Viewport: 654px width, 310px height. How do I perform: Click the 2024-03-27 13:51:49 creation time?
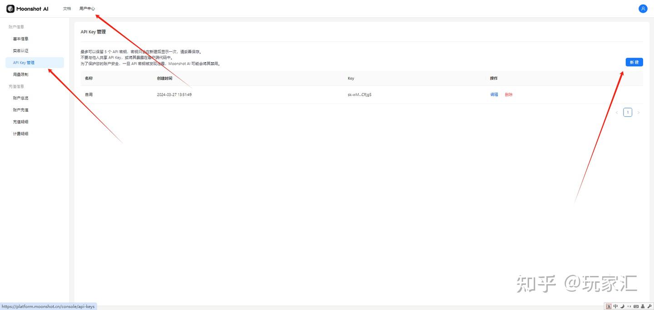pyautogui.click(x=174, y=94)
